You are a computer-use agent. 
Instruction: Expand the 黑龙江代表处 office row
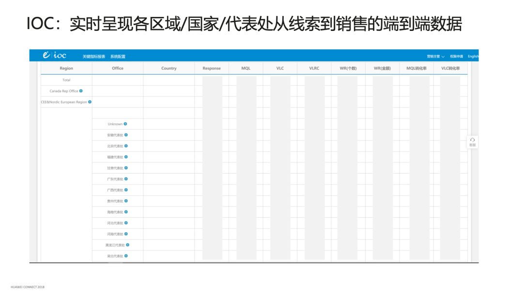pyautogui.click(x=128, y=245)
